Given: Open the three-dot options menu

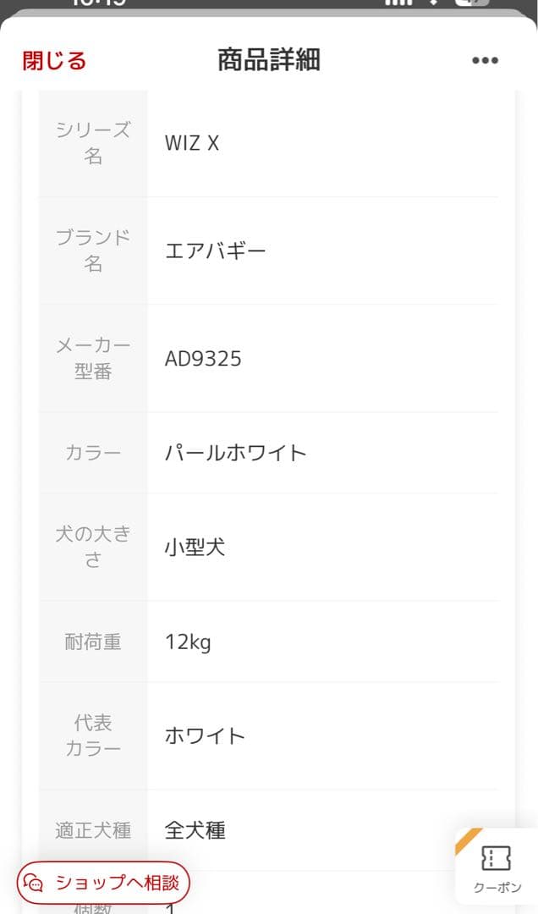Looking at the screenshot, I should click(x=486, y=60).
